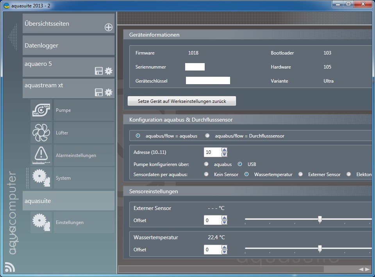Click the RSS feed icon at bottom left
Screen dimensions: 375x277
click(x=10, y=267)
